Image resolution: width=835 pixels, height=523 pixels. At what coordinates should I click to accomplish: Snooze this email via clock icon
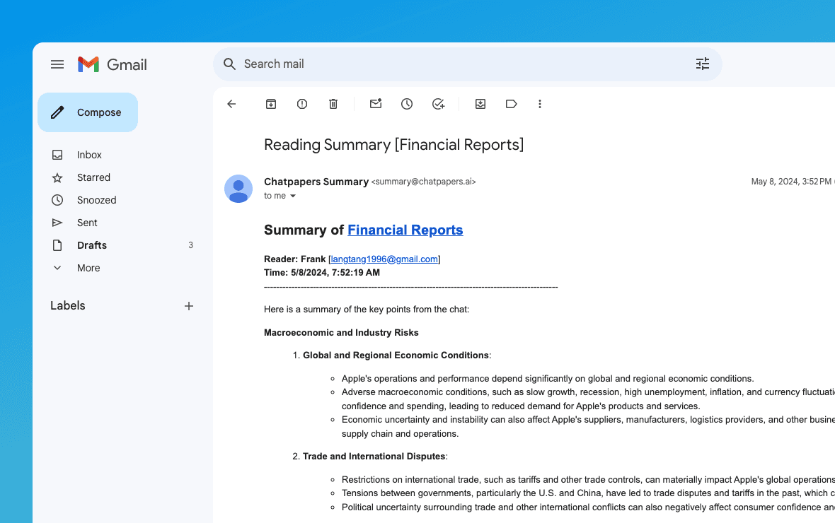407,104
